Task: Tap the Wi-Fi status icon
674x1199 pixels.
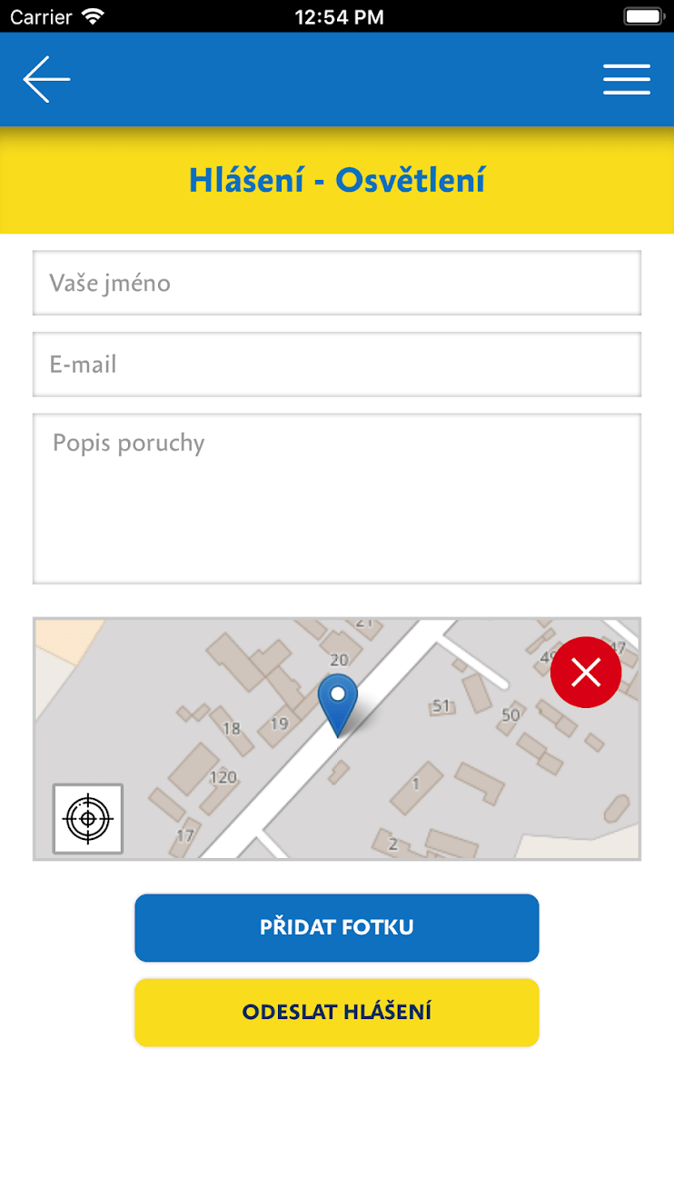Action: (93, 16)
